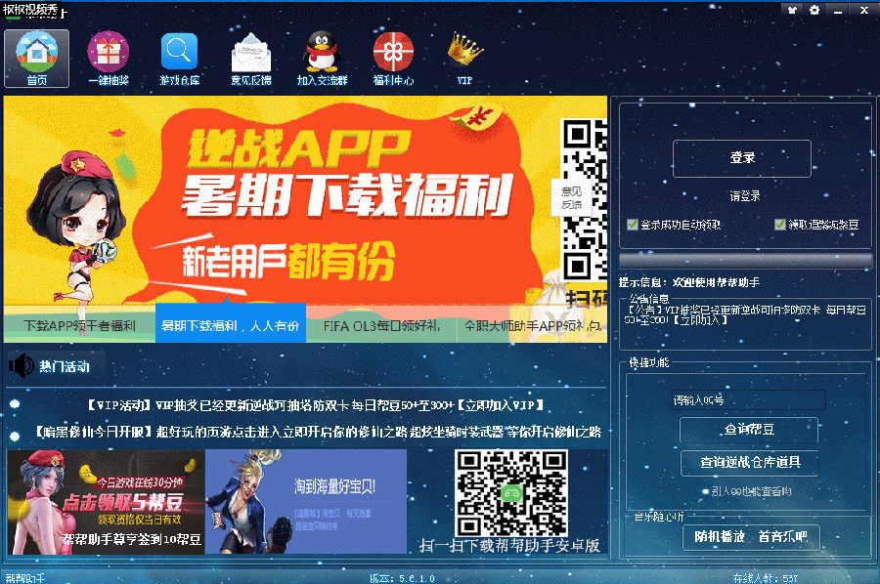
Task: Click the version number in status bar
Action: tap(402, 578)
